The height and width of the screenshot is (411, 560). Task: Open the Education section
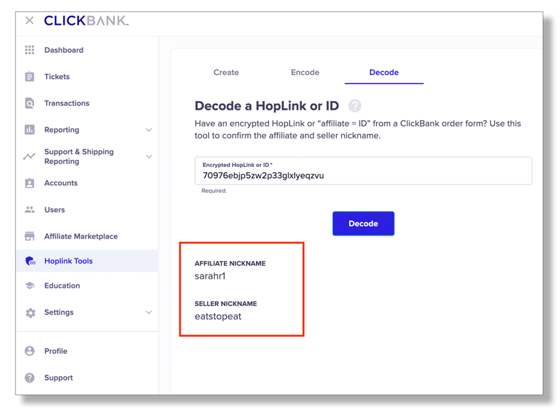click(x=62, y=286)
